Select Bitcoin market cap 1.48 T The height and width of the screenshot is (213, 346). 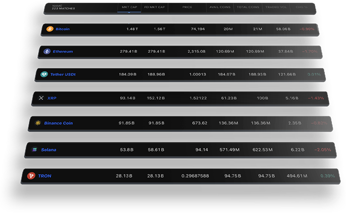pos(132,29)
